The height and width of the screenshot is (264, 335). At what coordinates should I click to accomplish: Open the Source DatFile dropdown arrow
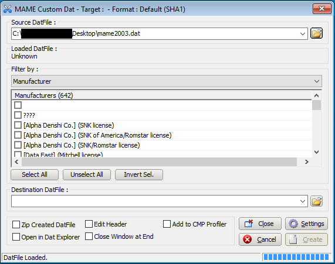303,34
